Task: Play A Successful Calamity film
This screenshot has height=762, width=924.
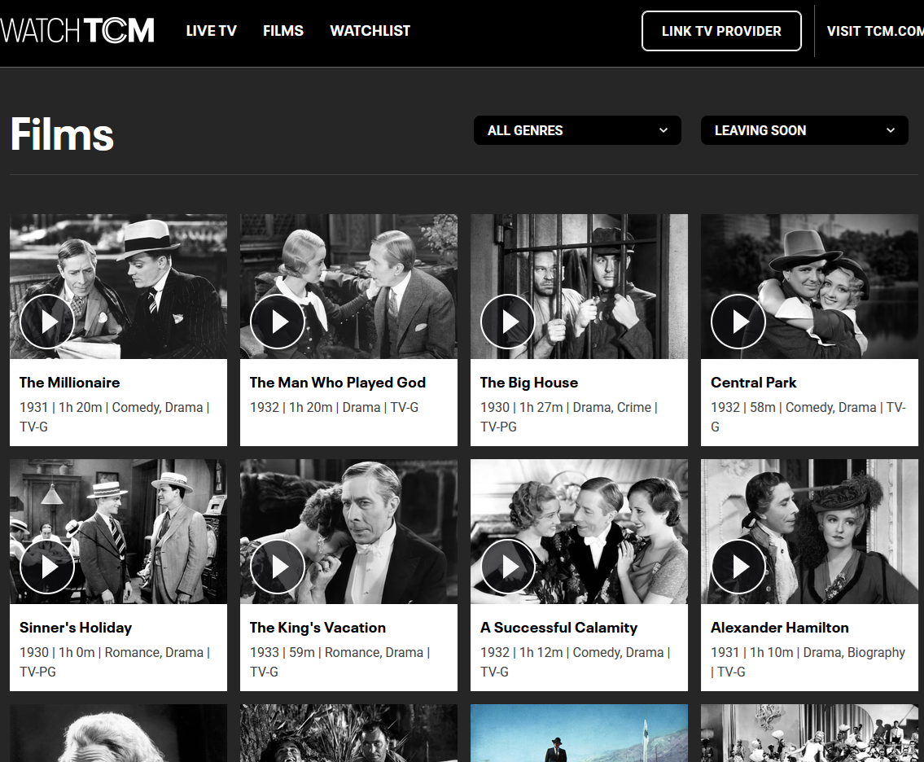Action: (508, 567)
